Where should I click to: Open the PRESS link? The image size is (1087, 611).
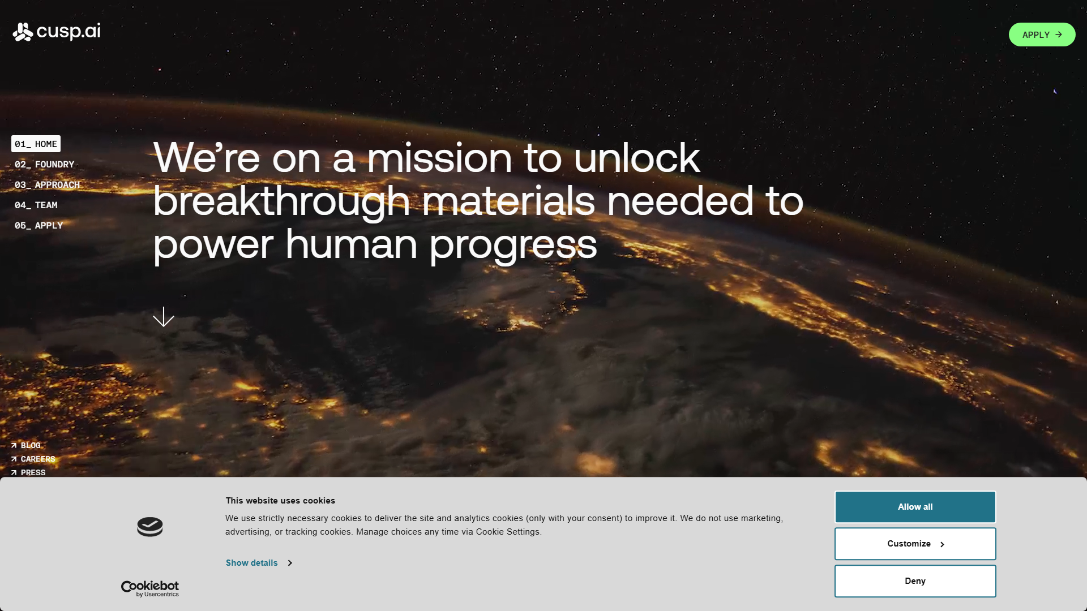(28, 472)
